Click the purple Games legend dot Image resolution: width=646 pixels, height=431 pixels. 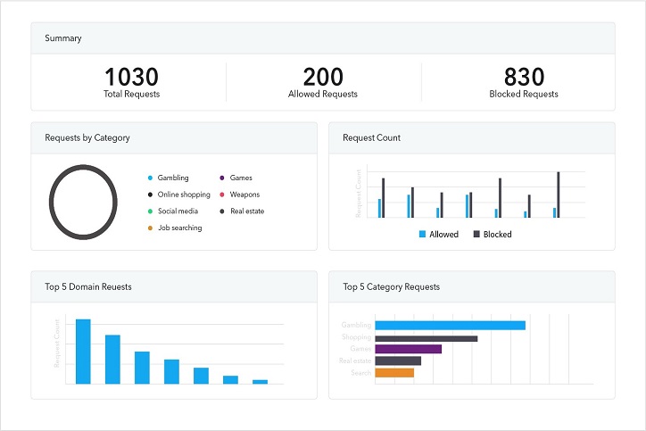pos(222,178)
